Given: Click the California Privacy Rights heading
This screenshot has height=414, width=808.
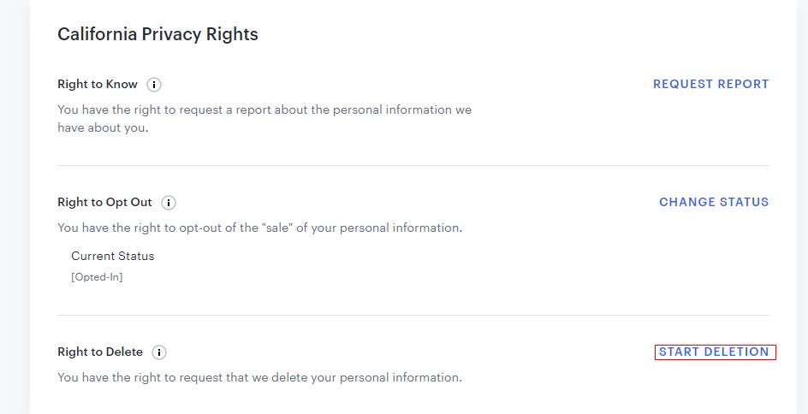Looking at the screenshot, I should pos(157,35).
